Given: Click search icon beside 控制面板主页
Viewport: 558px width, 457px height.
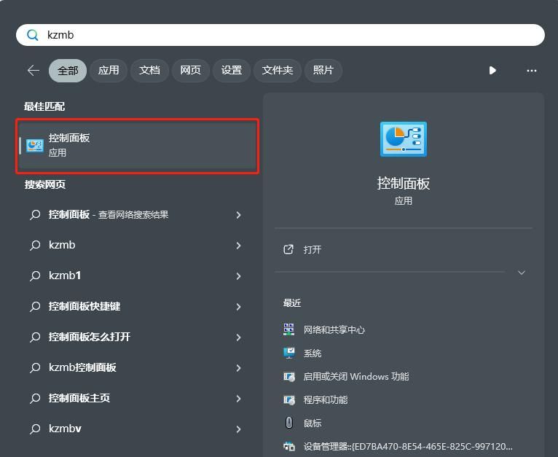Looking at the screenshot, I should coord(35,398).
